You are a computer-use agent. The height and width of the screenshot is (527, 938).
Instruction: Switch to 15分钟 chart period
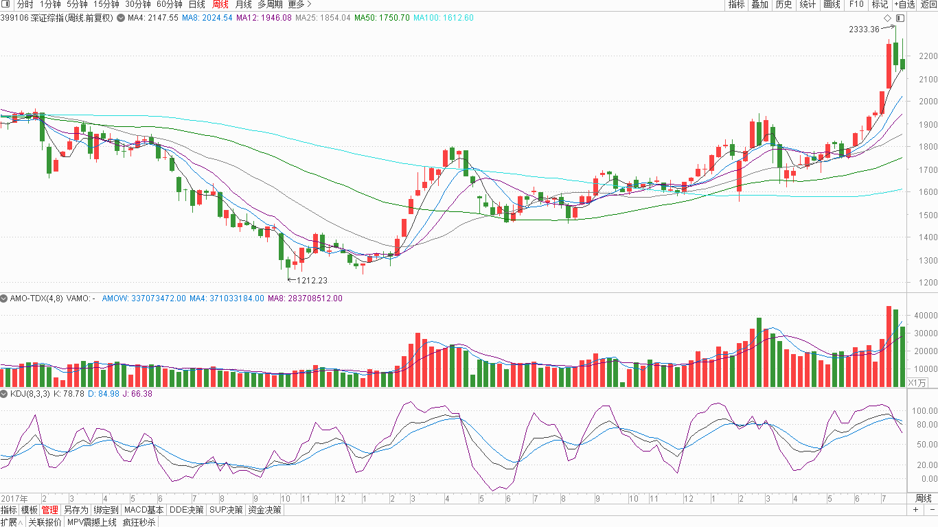(x=106, y=4)
